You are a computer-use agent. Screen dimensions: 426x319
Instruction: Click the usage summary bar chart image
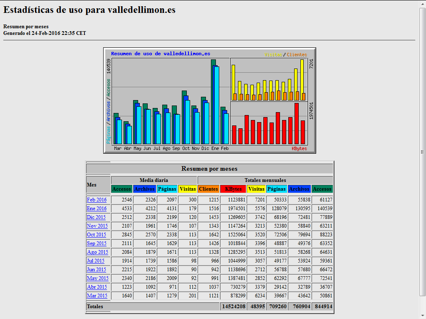pos(210,101)
